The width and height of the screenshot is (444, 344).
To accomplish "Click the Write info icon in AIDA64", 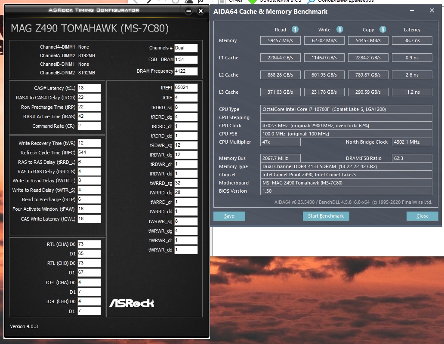I will click(340, 29).
